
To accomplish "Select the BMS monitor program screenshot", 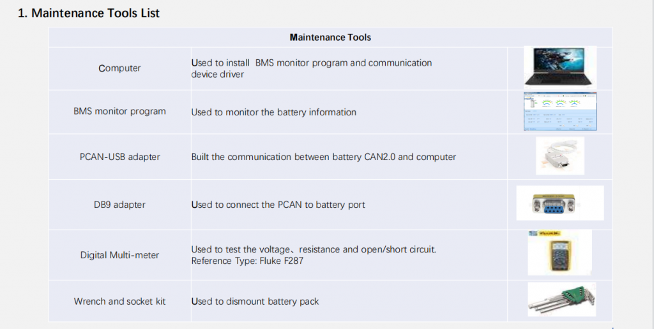I will tap(559, 111).
